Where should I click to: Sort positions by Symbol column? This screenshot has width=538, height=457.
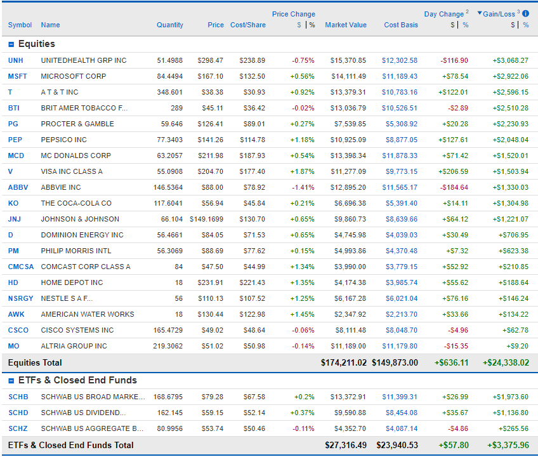click(20, 25)
